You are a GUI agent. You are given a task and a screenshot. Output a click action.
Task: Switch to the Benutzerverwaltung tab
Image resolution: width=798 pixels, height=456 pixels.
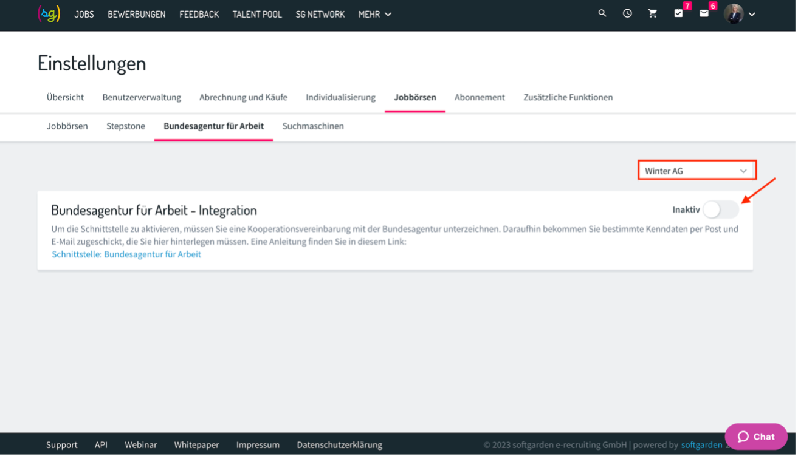(x=142, y=98)
